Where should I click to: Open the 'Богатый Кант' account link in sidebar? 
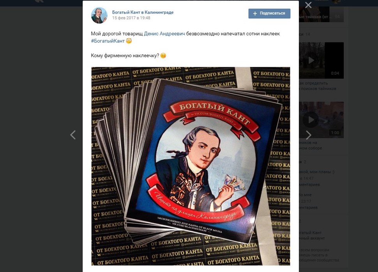coord(310,233)
